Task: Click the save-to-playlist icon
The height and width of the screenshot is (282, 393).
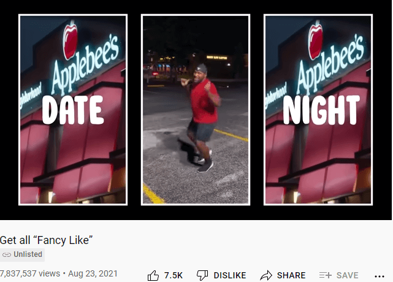Action: pyautogui.click(x=326, y=275)
